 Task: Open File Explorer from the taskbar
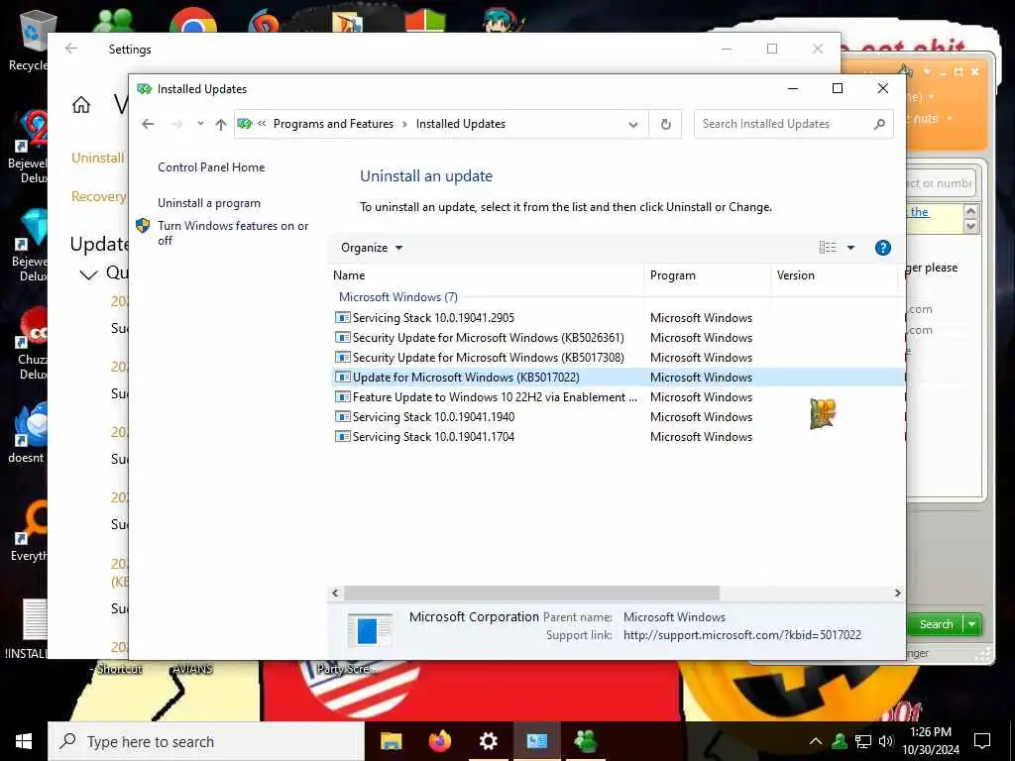click(x=391, y=741)
